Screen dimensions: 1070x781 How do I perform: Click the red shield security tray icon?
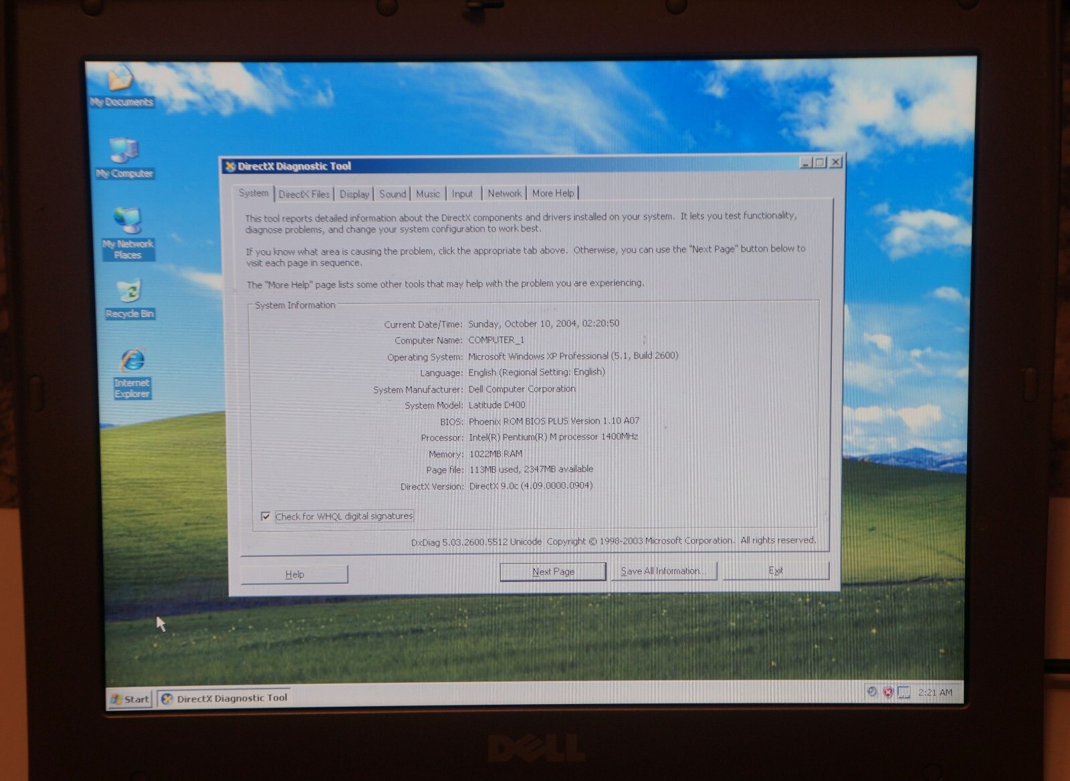click(x=888, y=692)
